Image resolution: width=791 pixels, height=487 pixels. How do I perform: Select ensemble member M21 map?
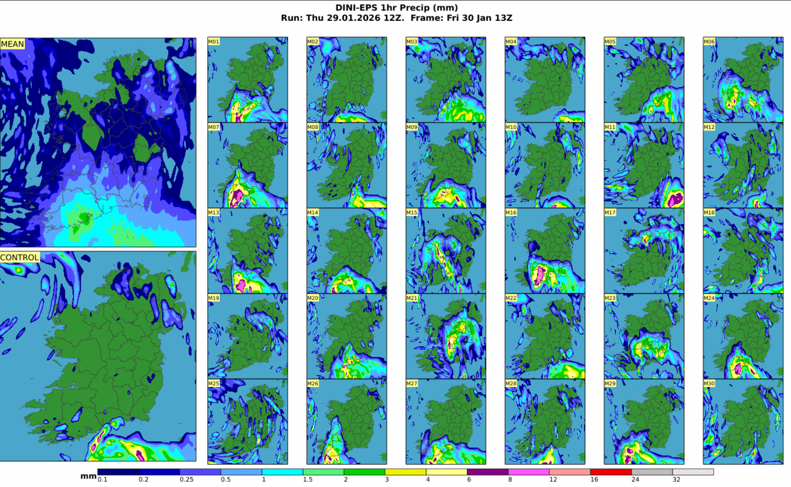(x=446, y=336)
